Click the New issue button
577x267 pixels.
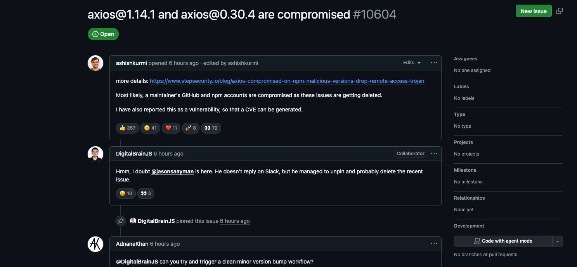coord(534,11)
